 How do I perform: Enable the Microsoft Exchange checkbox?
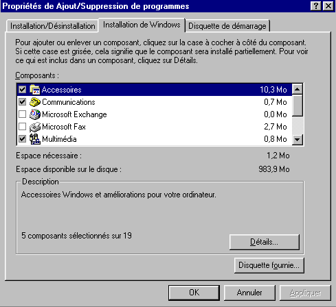[22, 114]
